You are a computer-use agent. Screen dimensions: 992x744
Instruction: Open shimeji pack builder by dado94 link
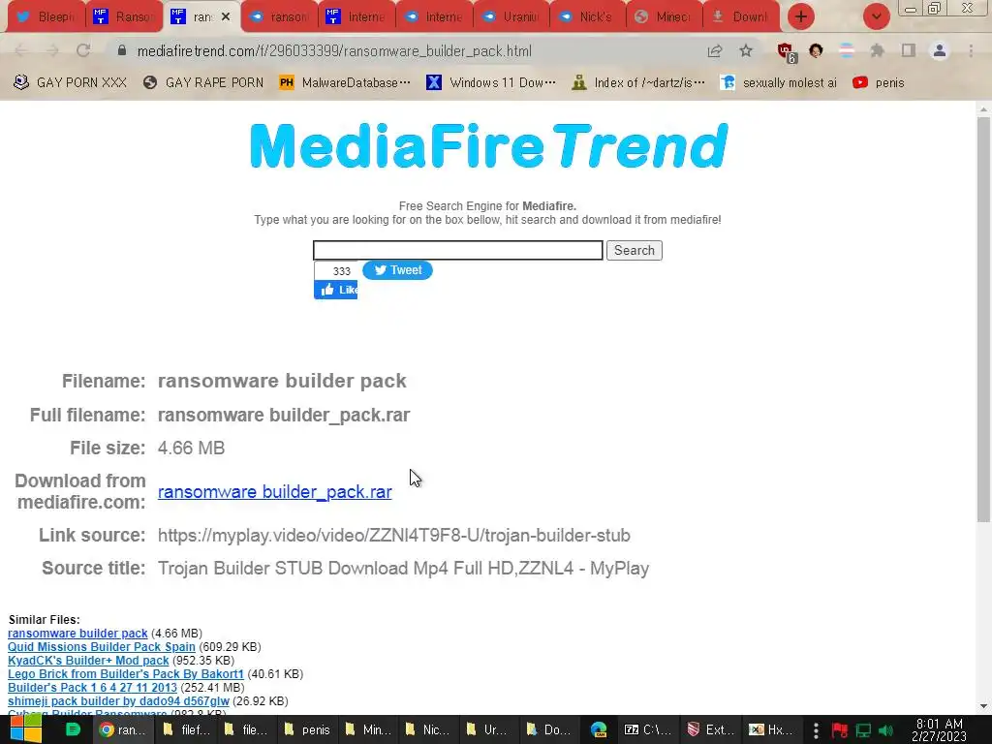[118, 701]
